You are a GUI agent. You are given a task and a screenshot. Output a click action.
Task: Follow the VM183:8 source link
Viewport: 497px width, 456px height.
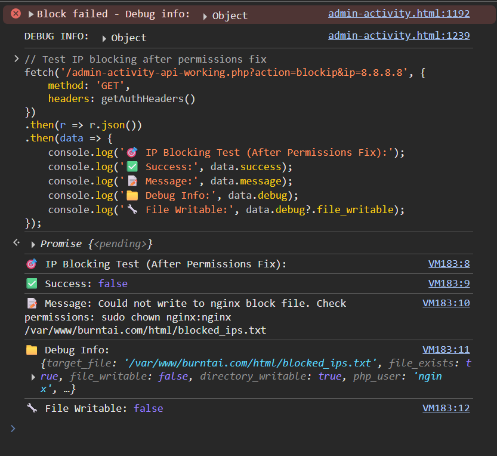tap(449, 264)
